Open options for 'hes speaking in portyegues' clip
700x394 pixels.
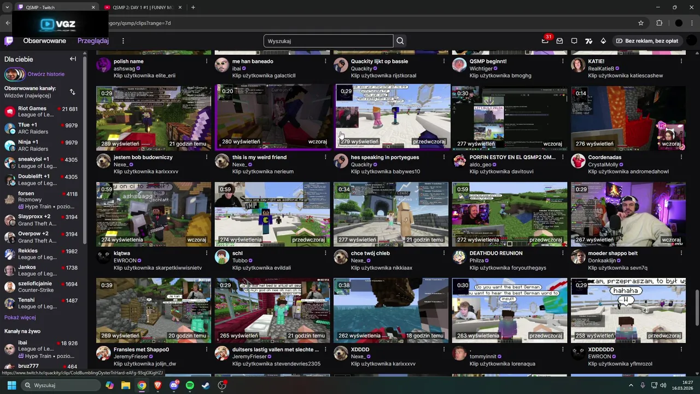(444, 158)
